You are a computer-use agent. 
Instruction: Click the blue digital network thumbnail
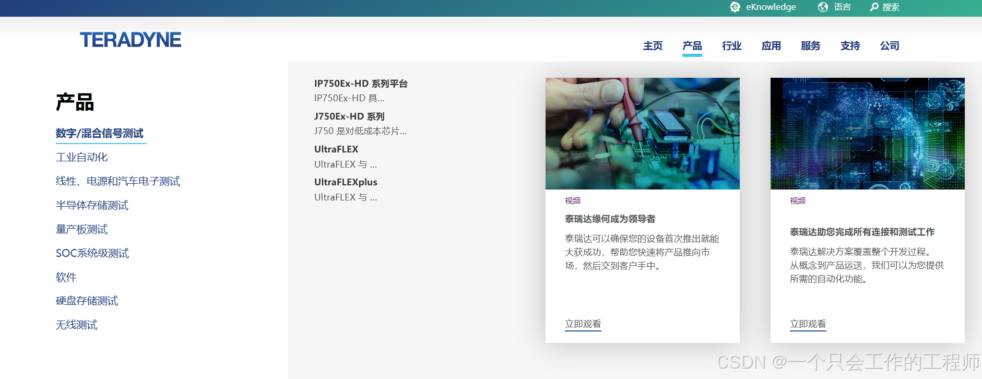pyautogui.click(x=868, y=134)
